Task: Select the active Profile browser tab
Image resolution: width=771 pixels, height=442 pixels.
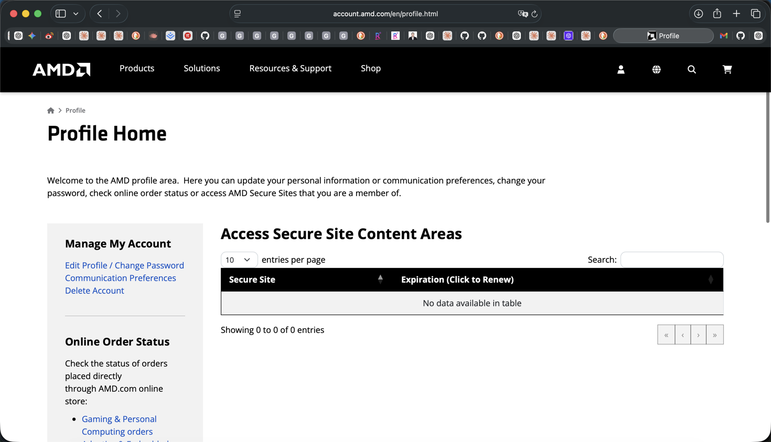Action: tap(663, 36)
